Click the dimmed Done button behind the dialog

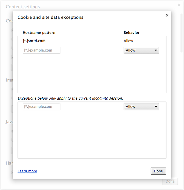(170, 181)
